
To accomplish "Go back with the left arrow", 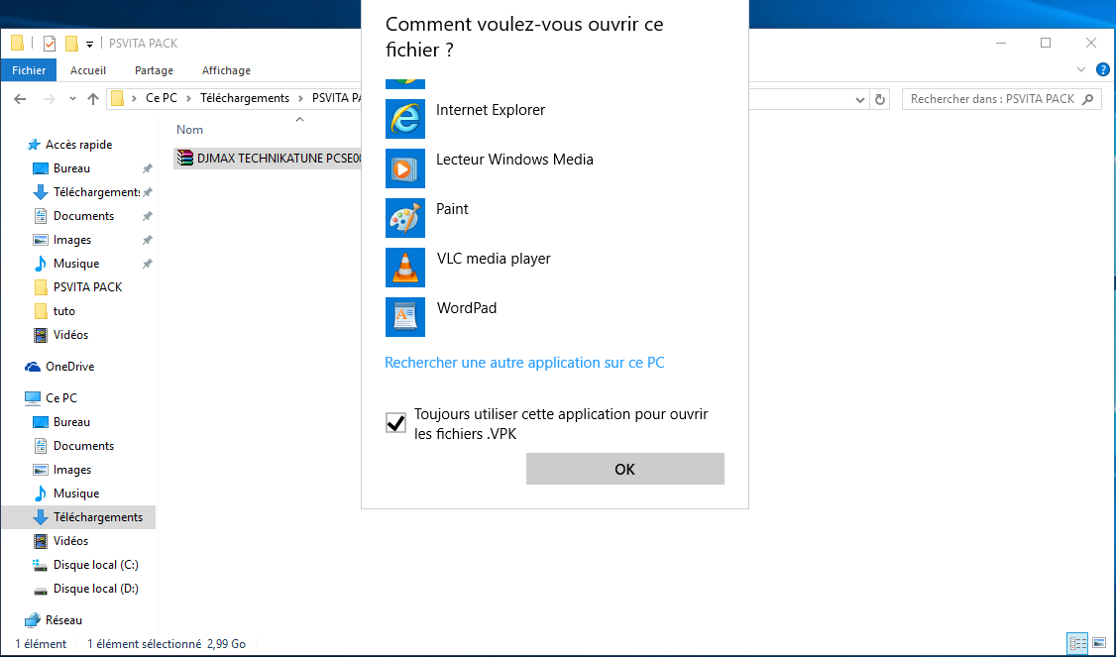I will coord(20,99).
